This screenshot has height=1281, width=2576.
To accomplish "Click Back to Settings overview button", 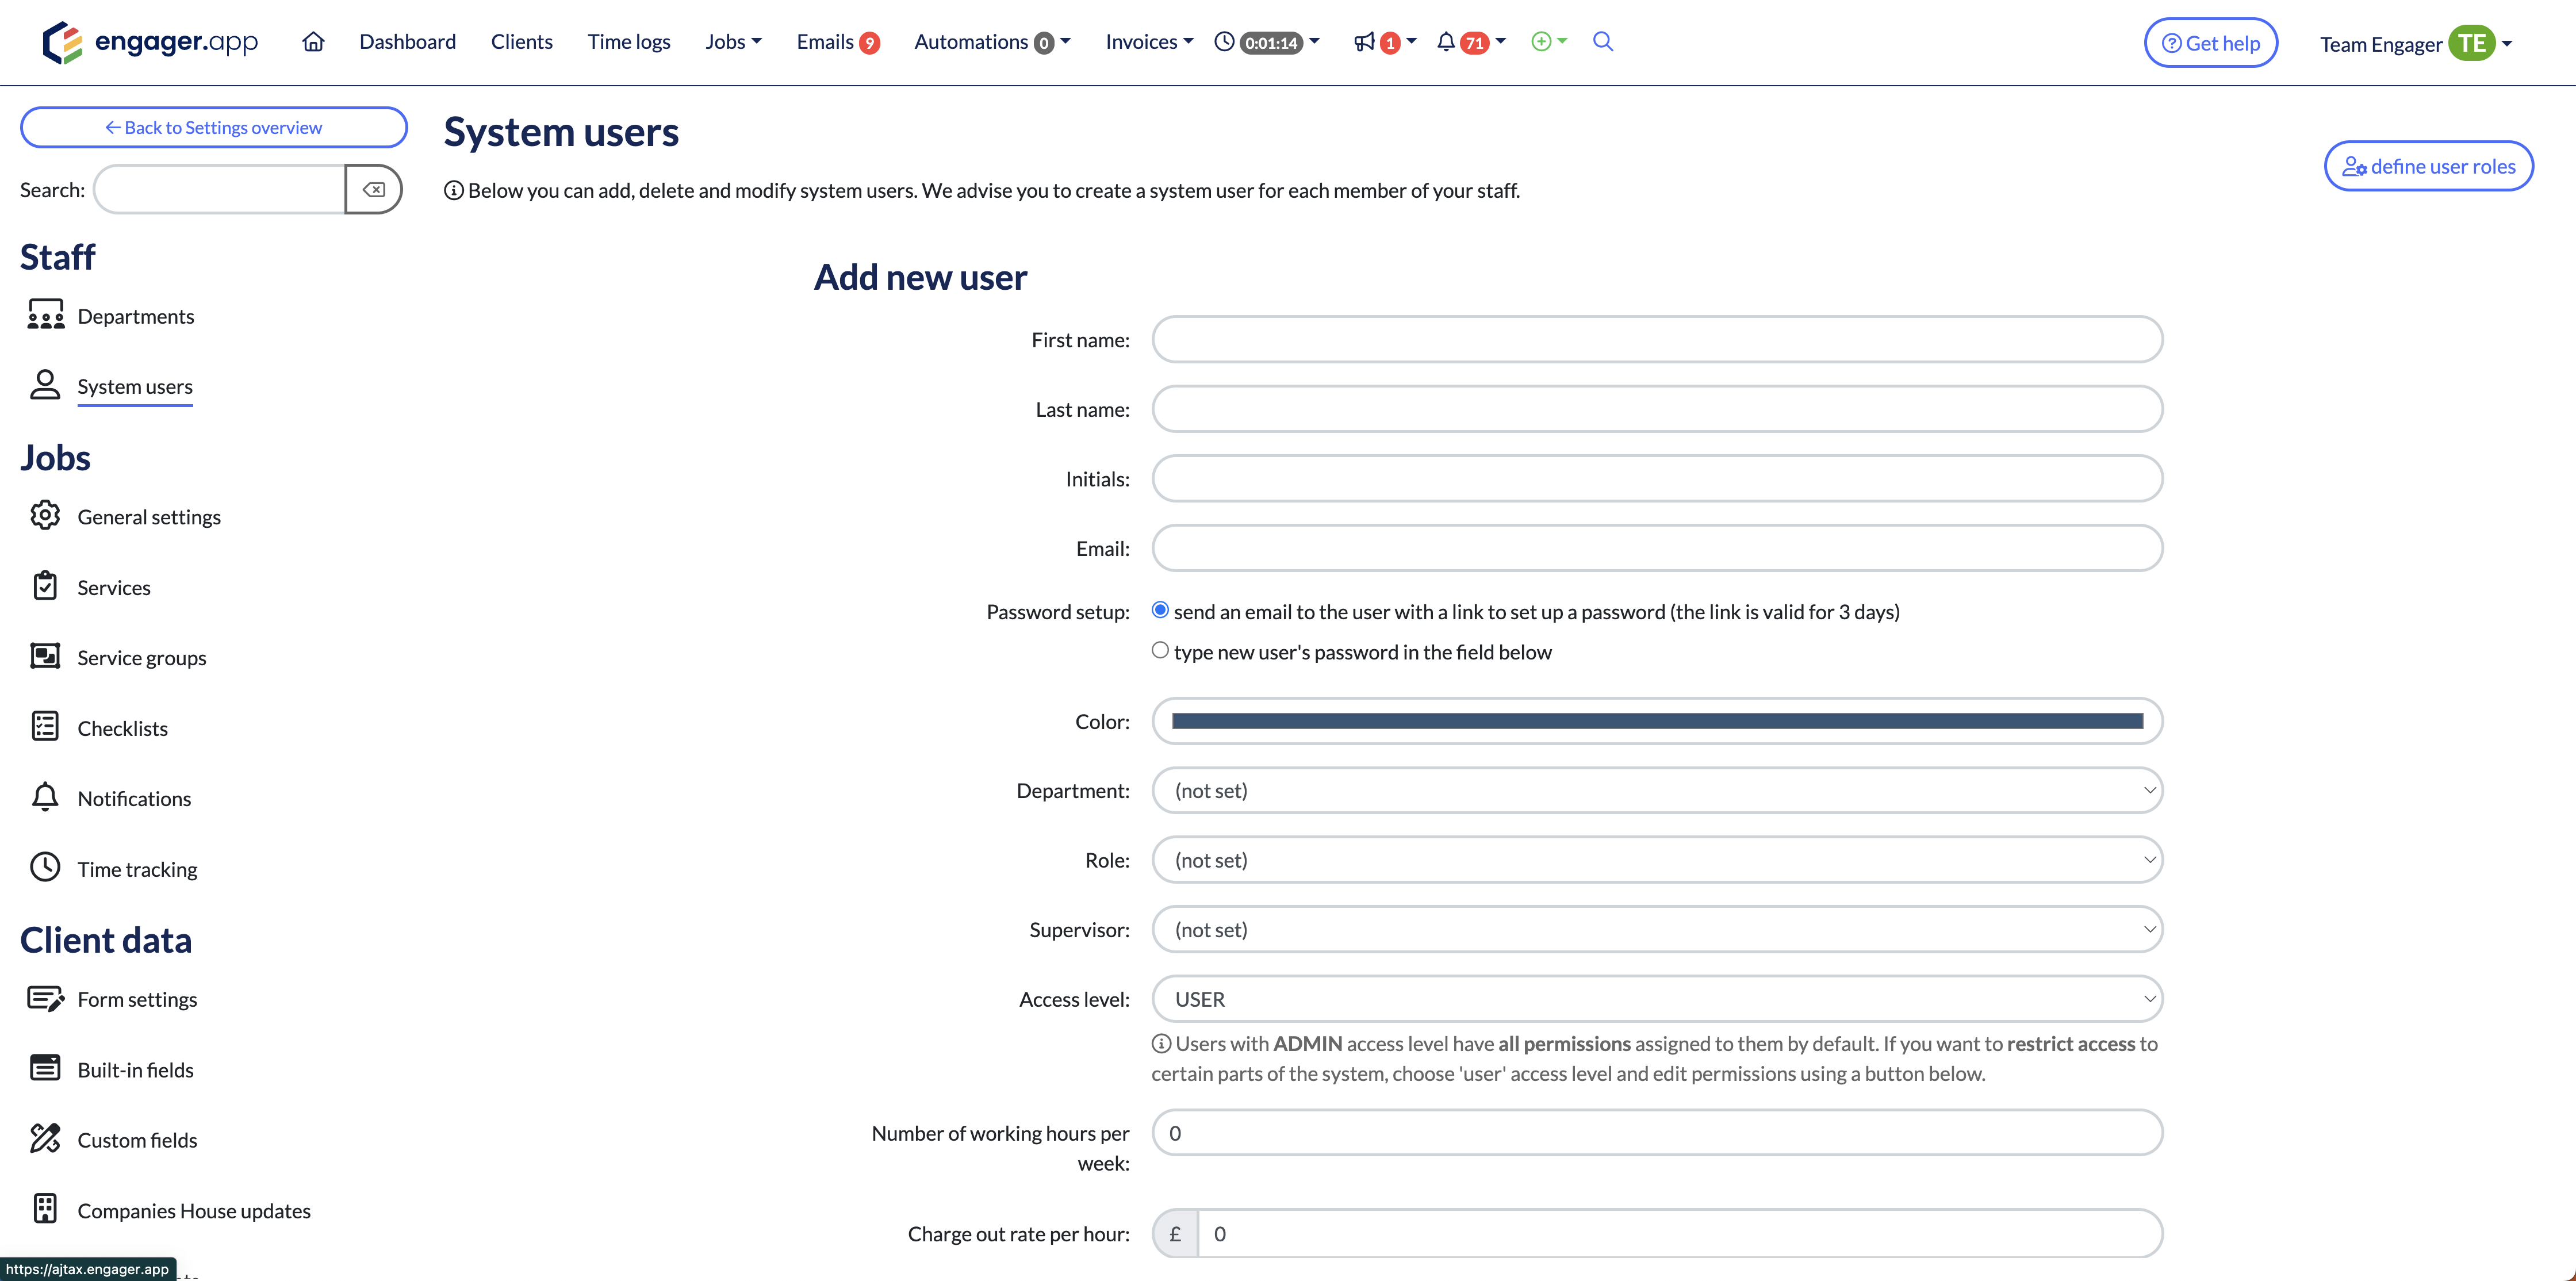I will (x=213, y=127).
